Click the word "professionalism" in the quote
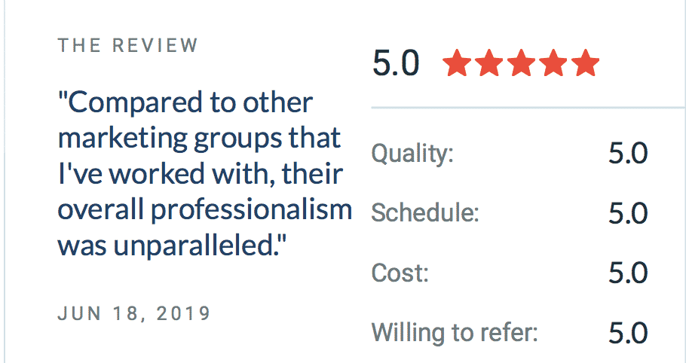 252,211
